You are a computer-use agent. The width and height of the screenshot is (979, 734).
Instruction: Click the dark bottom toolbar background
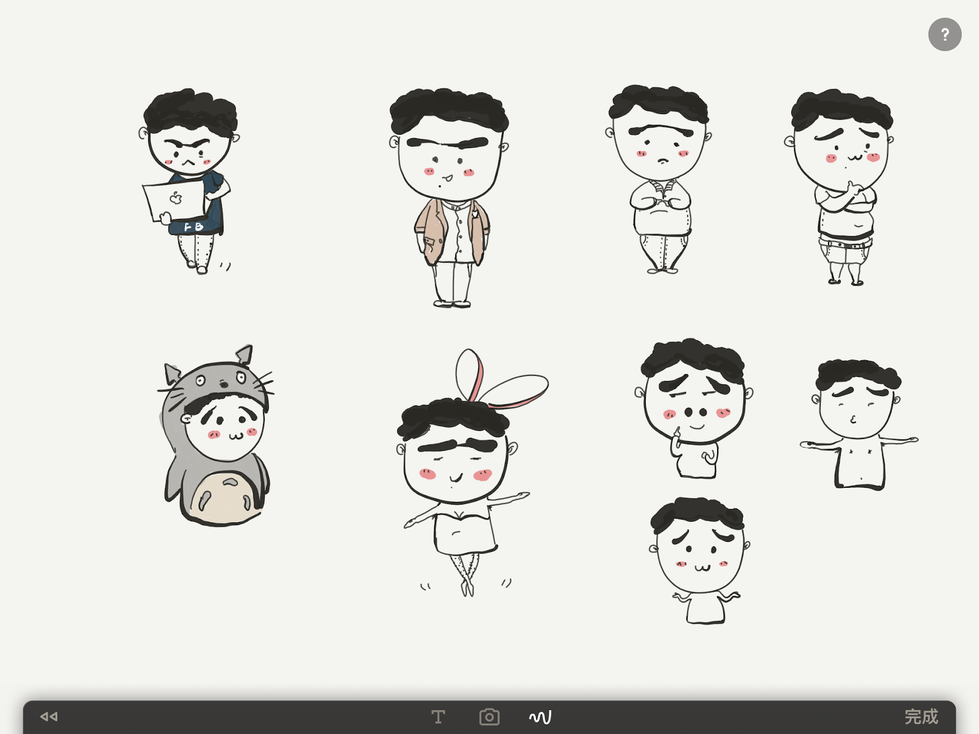click(251, 717)
